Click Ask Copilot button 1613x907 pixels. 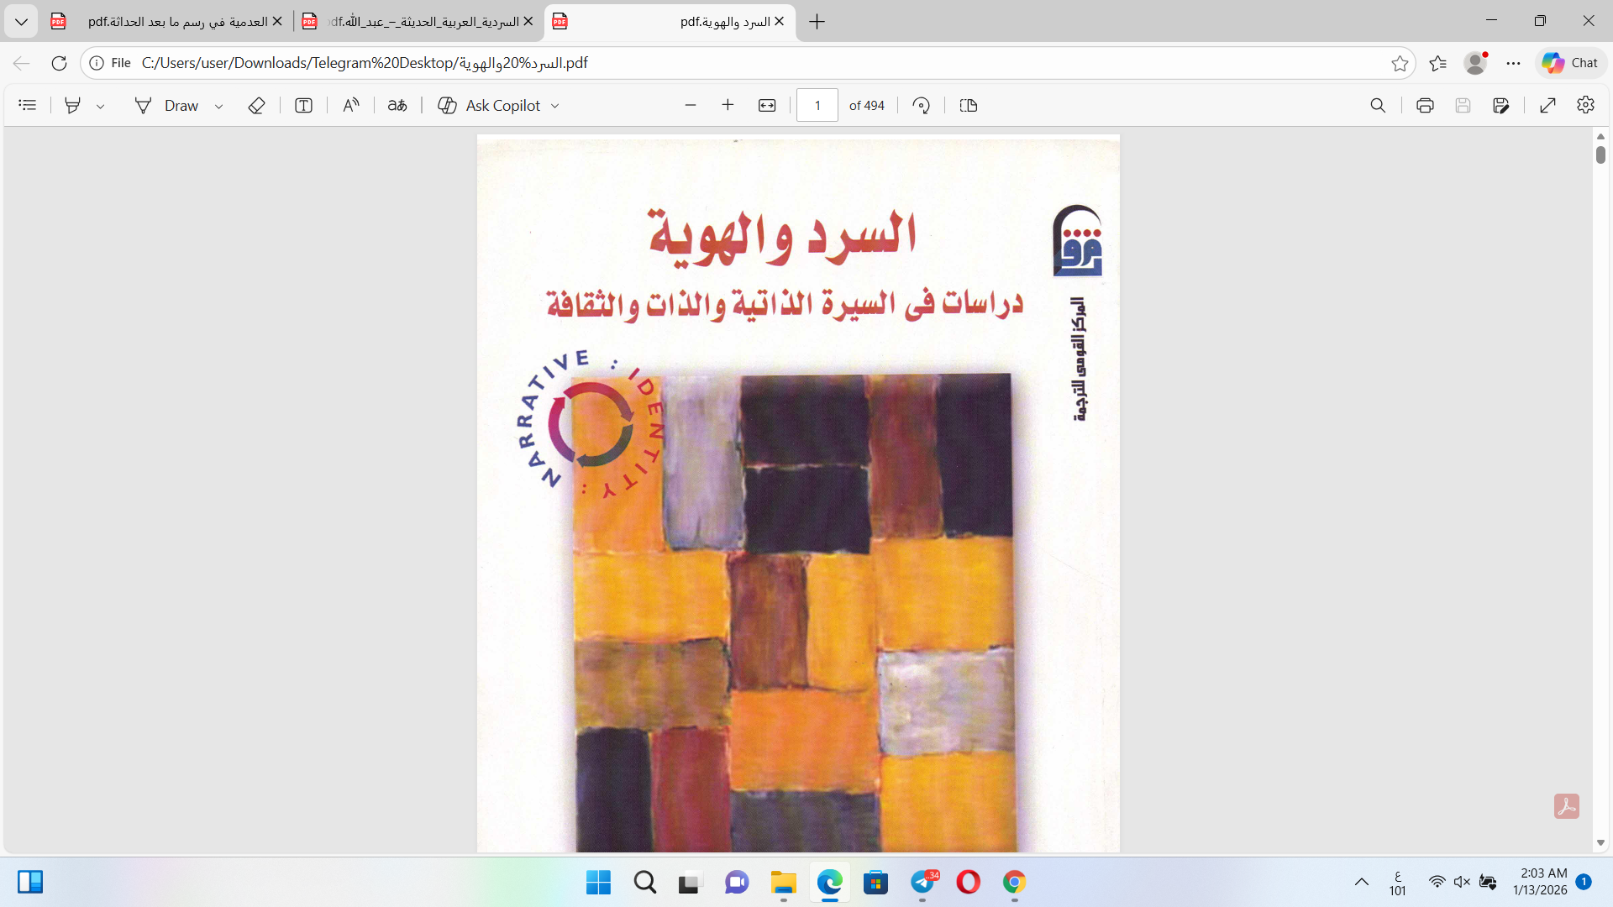pos(489,105)
